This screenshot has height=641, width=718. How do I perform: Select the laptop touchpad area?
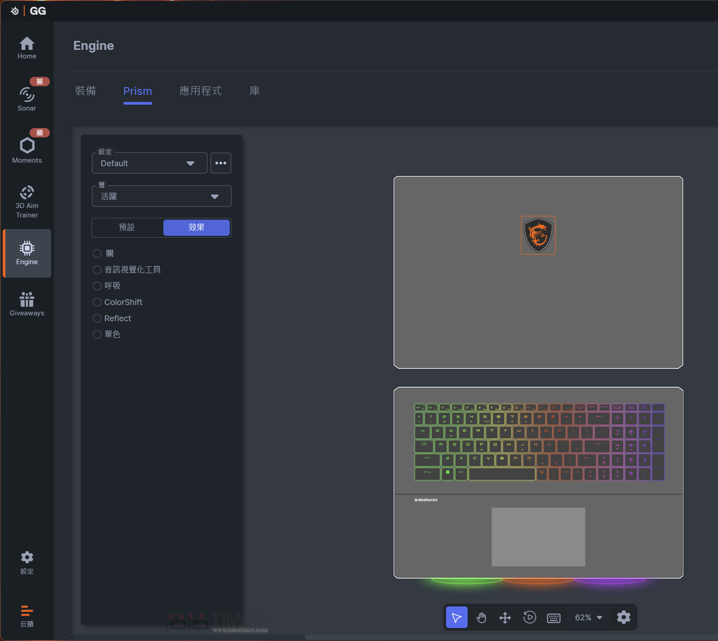point(538,537)
